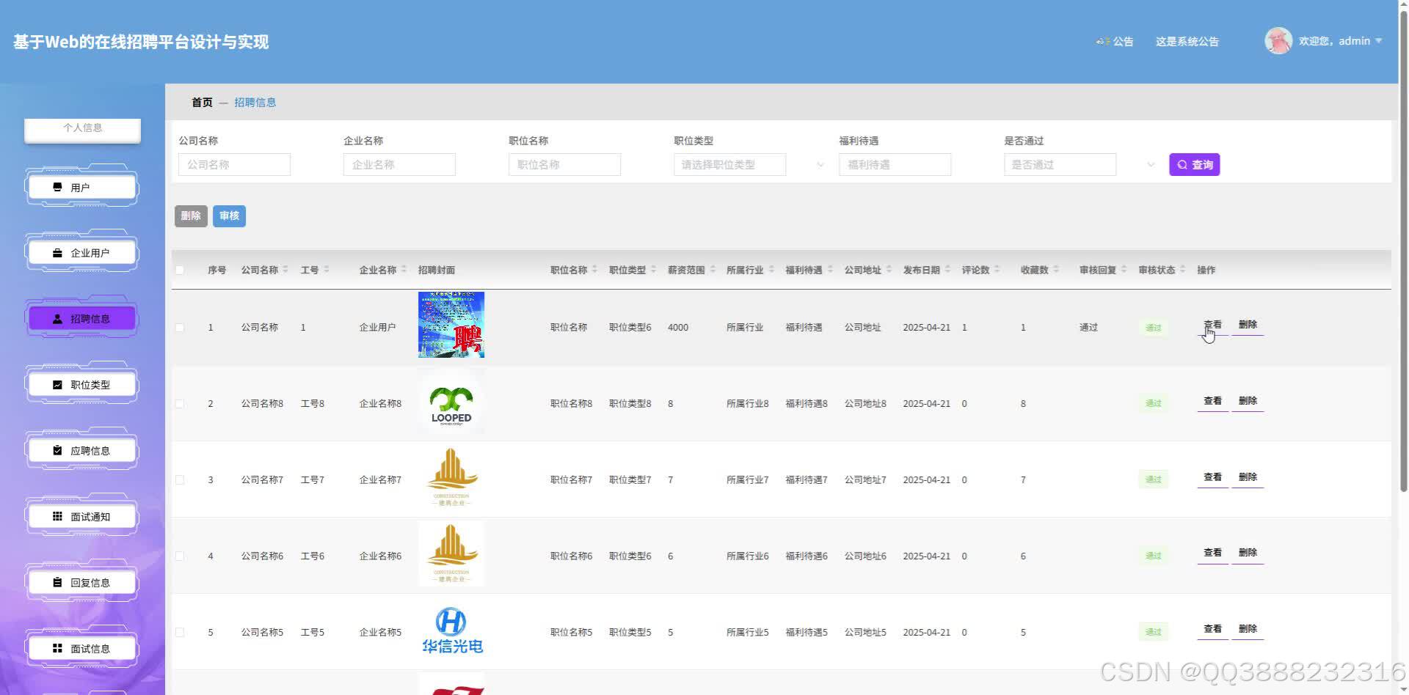The image size is (1409, 695).
Task: Sort by 审核回复 column arrows
Action: pos(1124,270)
